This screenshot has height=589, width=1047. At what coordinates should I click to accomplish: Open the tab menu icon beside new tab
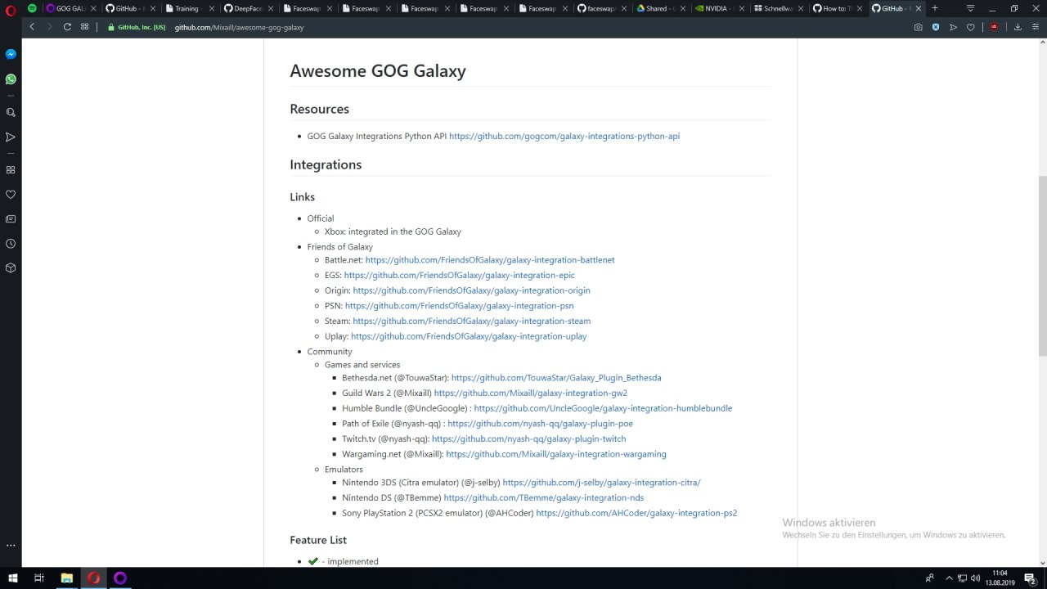coord(971,8)
